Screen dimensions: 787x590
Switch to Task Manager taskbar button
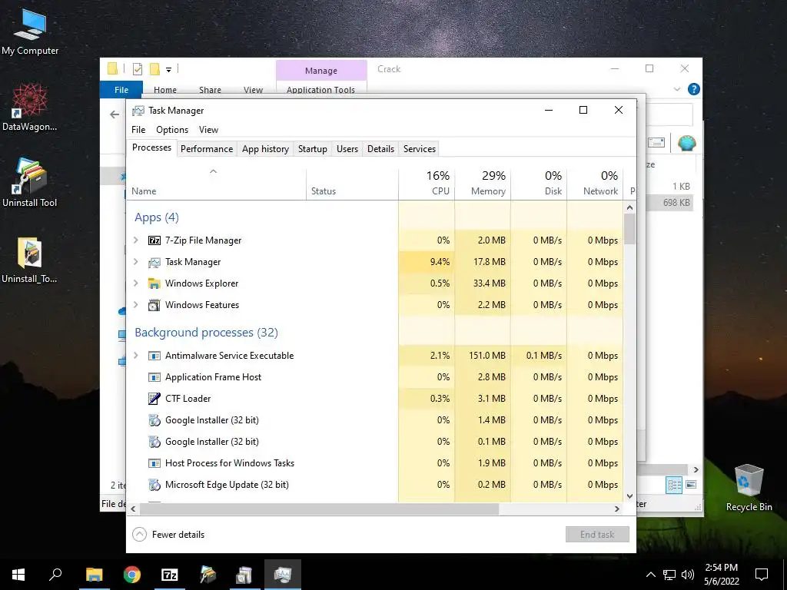pyautogui.click(x=283, y=575)
